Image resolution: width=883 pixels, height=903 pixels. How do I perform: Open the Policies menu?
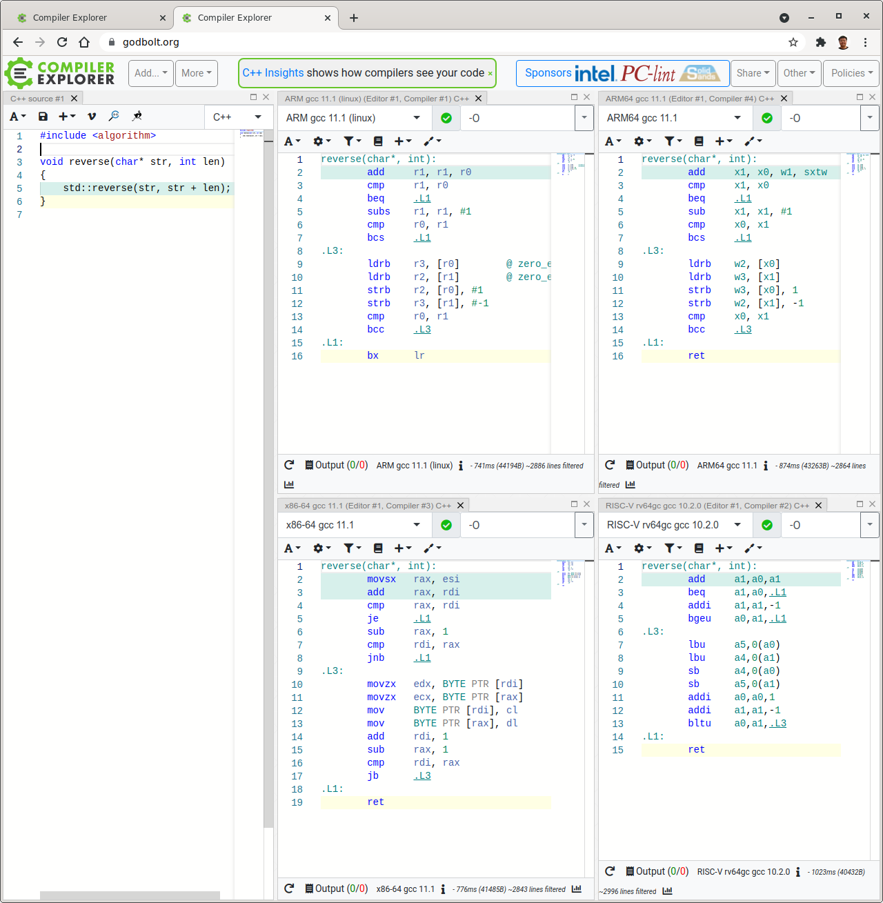851,73
